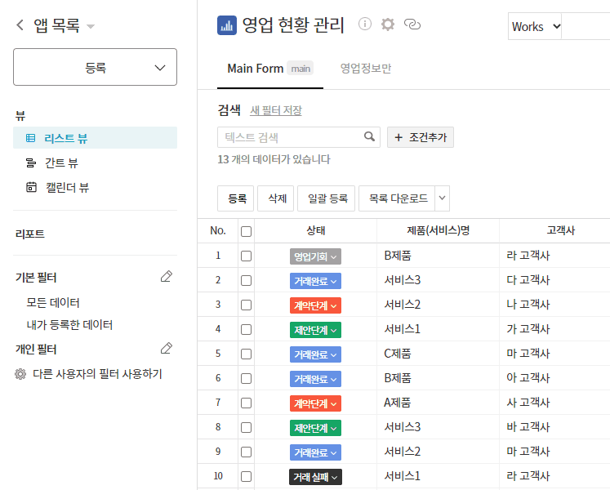Click the info icon beside the app title
Viewport: 610px width, 490px height.
point(365,24)
